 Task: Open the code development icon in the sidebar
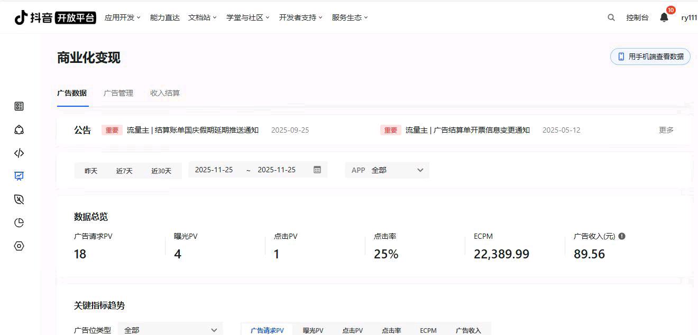[19, 153]
